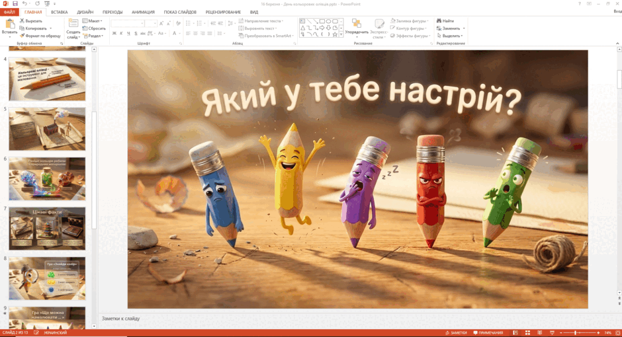
Task: Click fit slide to window icon
Action: [617, 332]
